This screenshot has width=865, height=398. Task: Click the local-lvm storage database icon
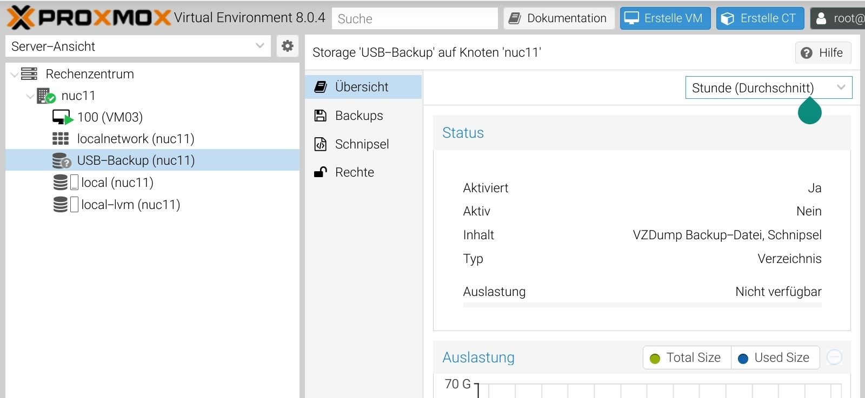tap(61, 205)
